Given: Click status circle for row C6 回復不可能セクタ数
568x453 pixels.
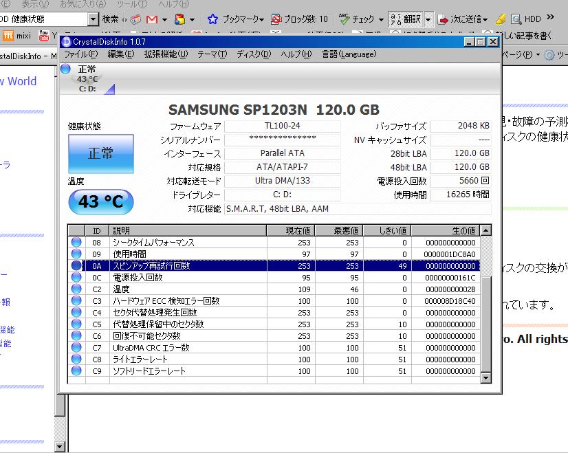Looking at the screenshot, I should (x=76, y=335).
